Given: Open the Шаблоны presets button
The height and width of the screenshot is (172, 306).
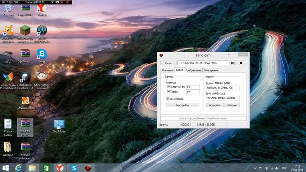Looking at the screenshot, I should tap(231, 105).
